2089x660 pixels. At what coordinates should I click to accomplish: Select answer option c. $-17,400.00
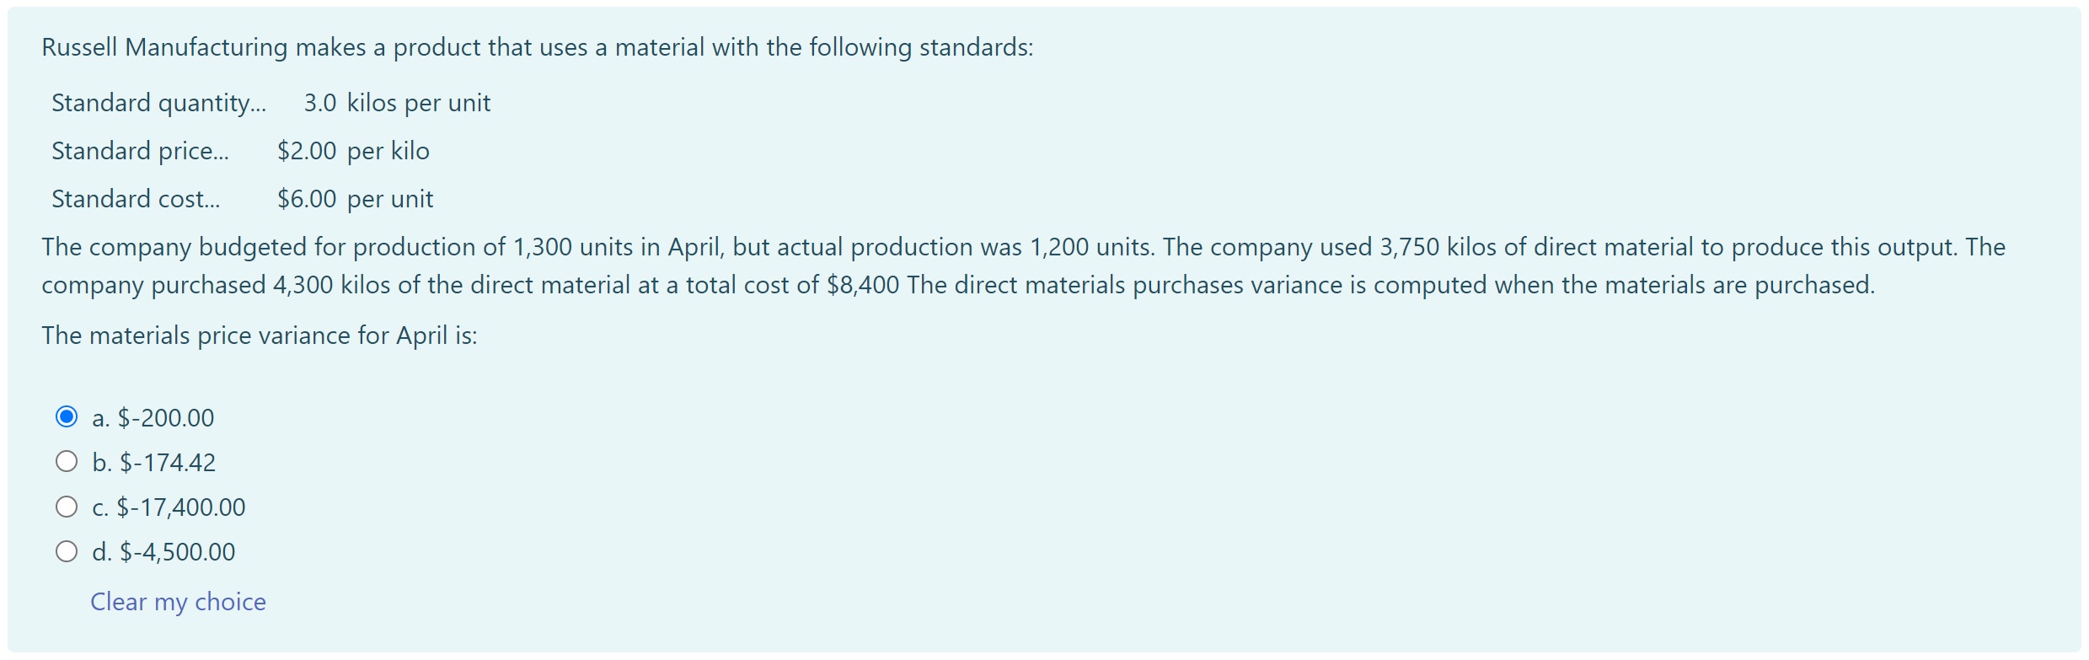click(x=68, y=506)
